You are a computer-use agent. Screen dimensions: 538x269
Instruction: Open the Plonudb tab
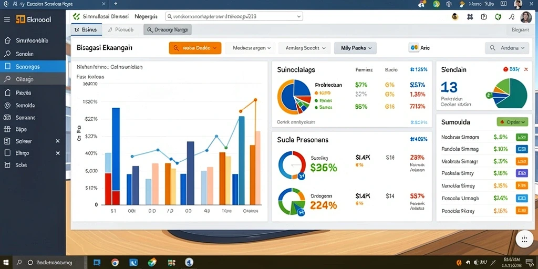(x=120, y=30)
